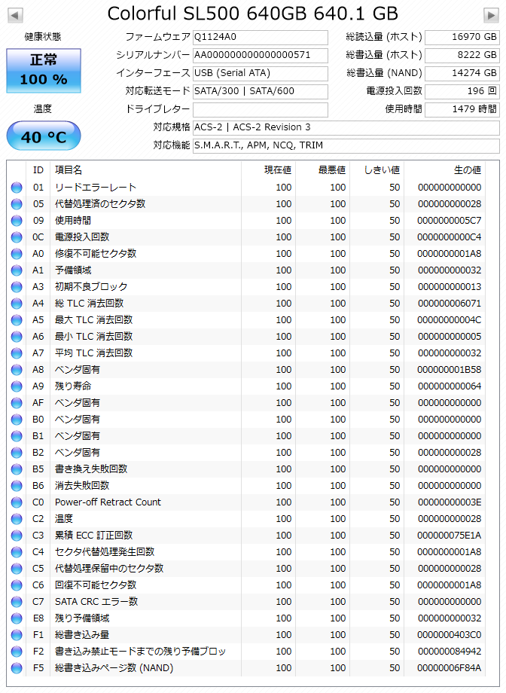Click power-on count value 196 回
Screen dimensions: 506x693
coord(462,91)
